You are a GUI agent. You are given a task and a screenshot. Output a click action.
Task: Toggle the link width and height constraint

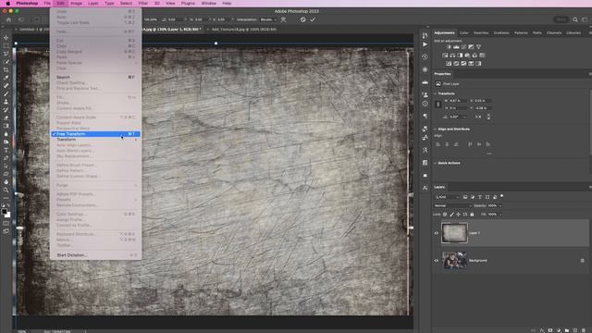[438, 105]
